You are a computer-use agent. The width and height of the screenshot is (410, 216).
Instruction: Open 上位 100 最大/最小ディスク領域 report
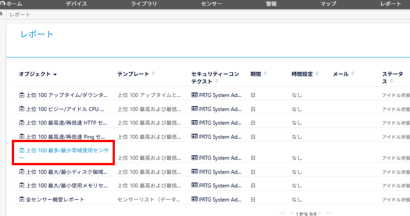(66, 172)
